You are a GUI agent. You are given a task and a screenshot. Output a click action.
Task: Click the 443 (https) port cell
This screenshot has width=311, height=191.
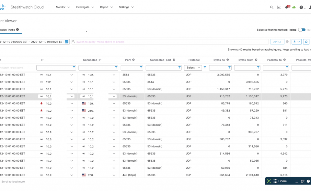click(129, 175)
